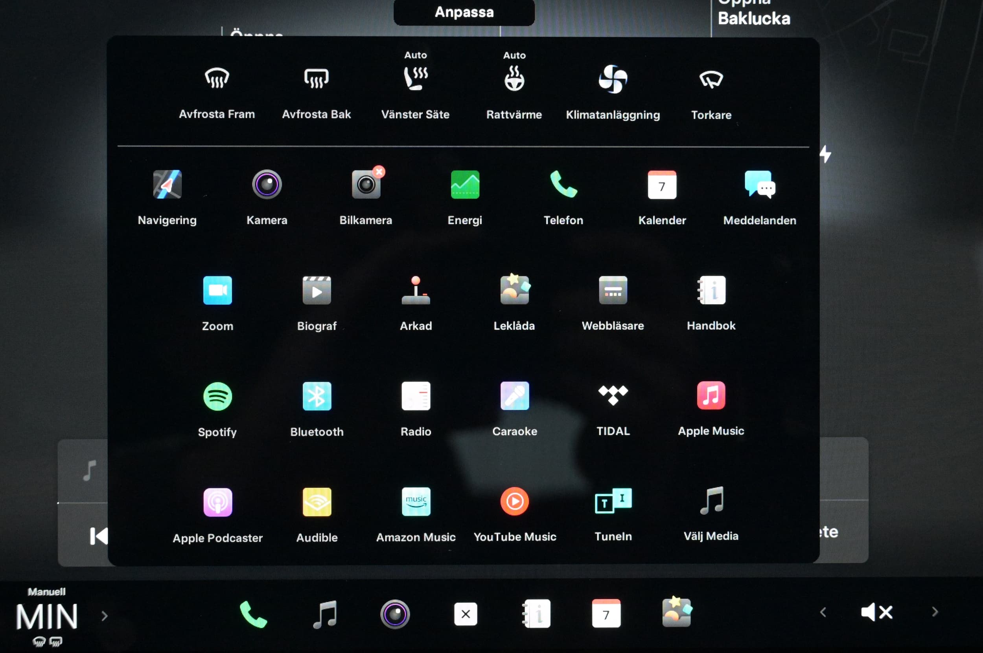Open the Biograf theater app

click(x=317, y=290)
